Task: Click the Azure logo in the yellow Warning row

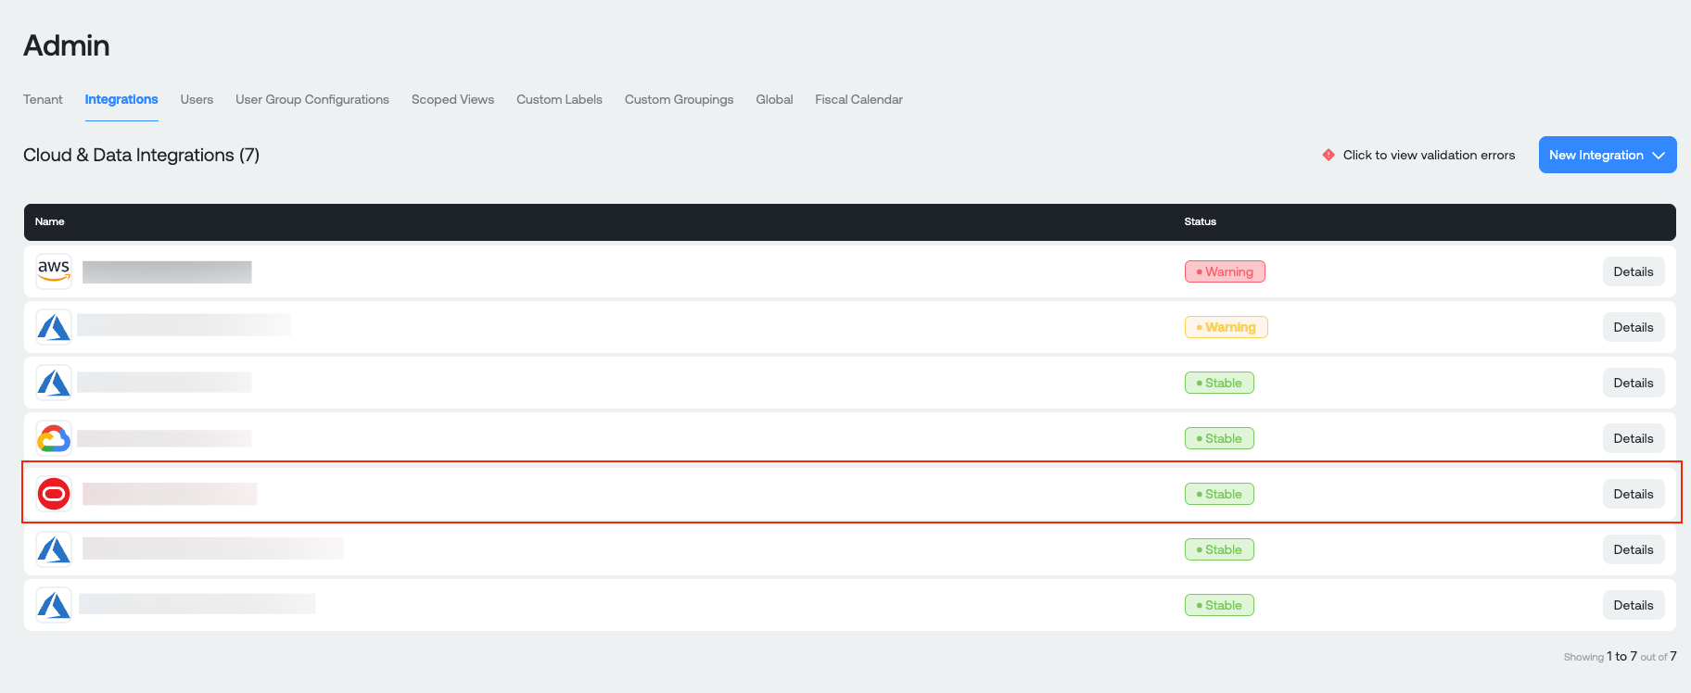Action: tap(54, 327)
